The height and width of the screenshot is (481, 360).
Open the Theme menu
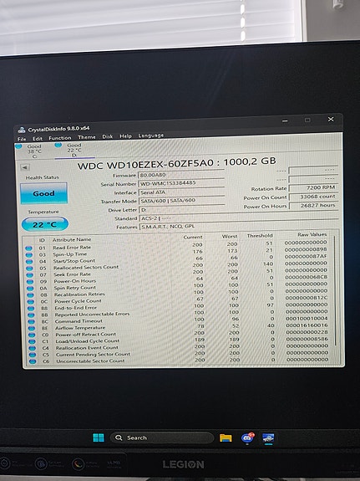(x=87, y=137)
